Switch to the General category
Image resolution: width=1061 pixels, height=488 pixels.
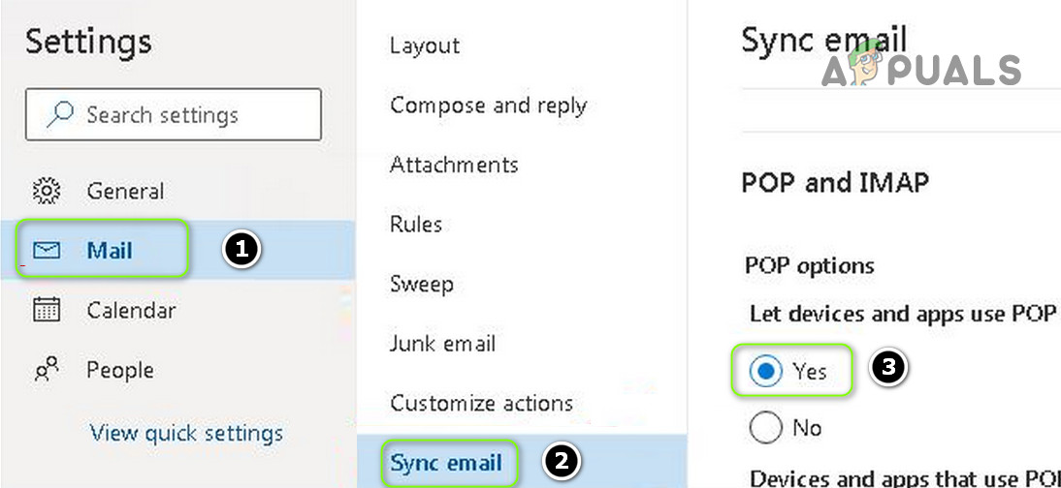(125, 192)
